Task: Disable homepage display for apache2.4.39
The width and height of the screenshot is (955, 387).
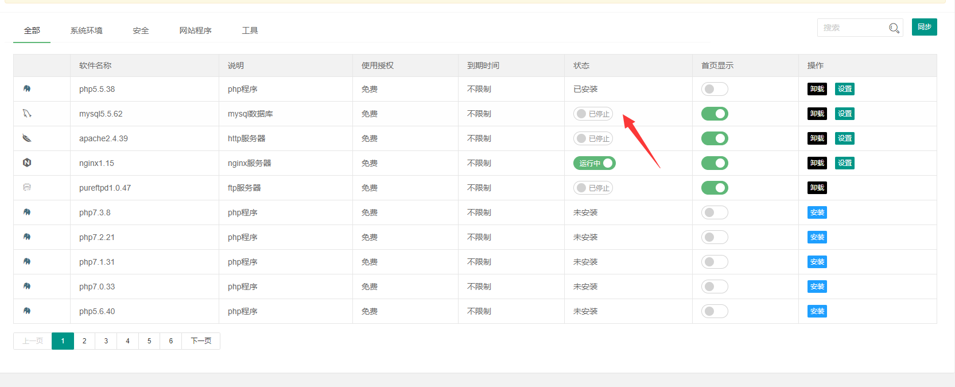Action: (715, 138)
